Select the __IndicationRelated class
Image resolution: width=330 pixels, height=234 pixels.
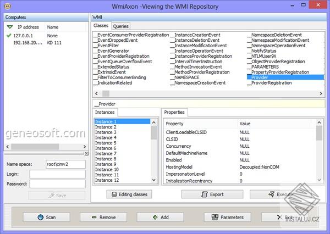(x=113, y=82)
